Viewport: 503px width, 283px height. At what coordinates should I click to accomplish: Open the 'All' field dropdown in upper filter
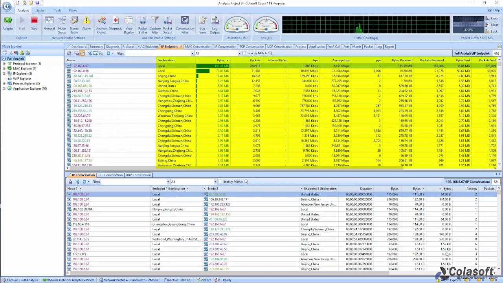click(x=239, y=53)
